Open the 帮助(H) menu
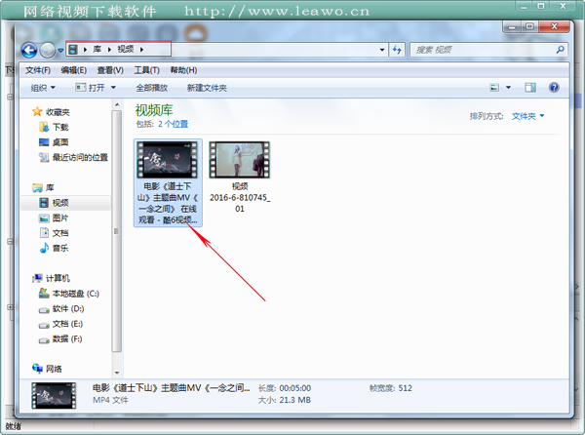 coord(183,70)
